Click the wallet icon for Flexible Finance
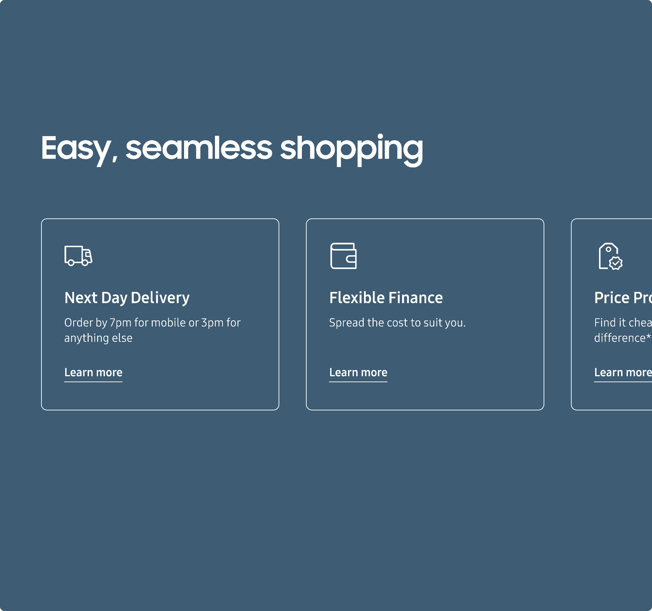The image size is (652, 611). [x=343, y=256]
